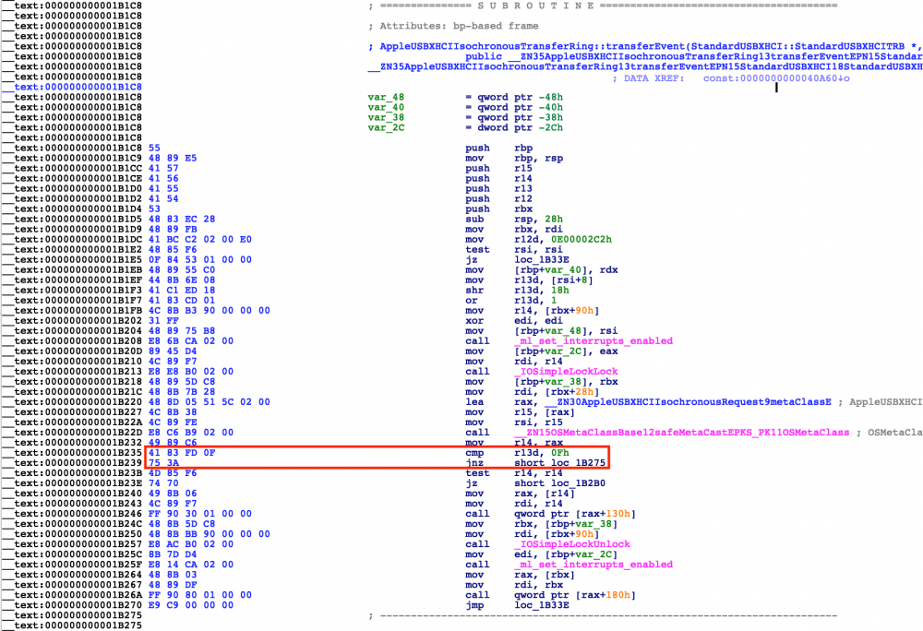Click the 'public __ZN35AppleUSBXHCI...' declaration line
923x631 pixels.
point(693,56)
